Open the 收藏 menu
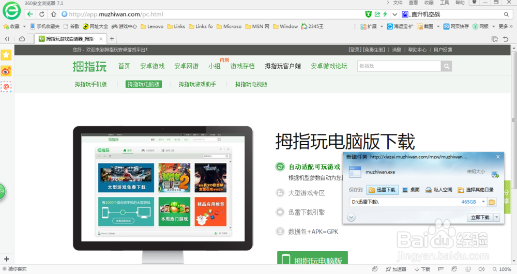The image size is (517, 274). point(429,3)
